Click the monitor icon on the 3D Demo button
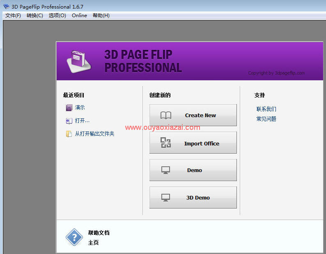The width and height of the screenshot is (326, 254). click(x=166, y=197)
